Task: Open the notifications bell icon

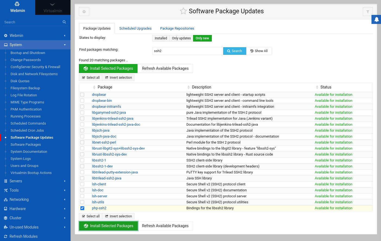Action: point(376,20)
